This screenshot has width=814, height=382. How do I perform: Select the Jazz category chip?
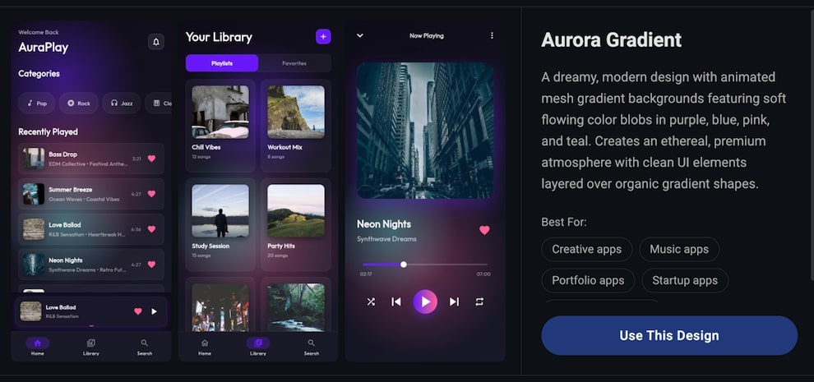coord(122,103)
